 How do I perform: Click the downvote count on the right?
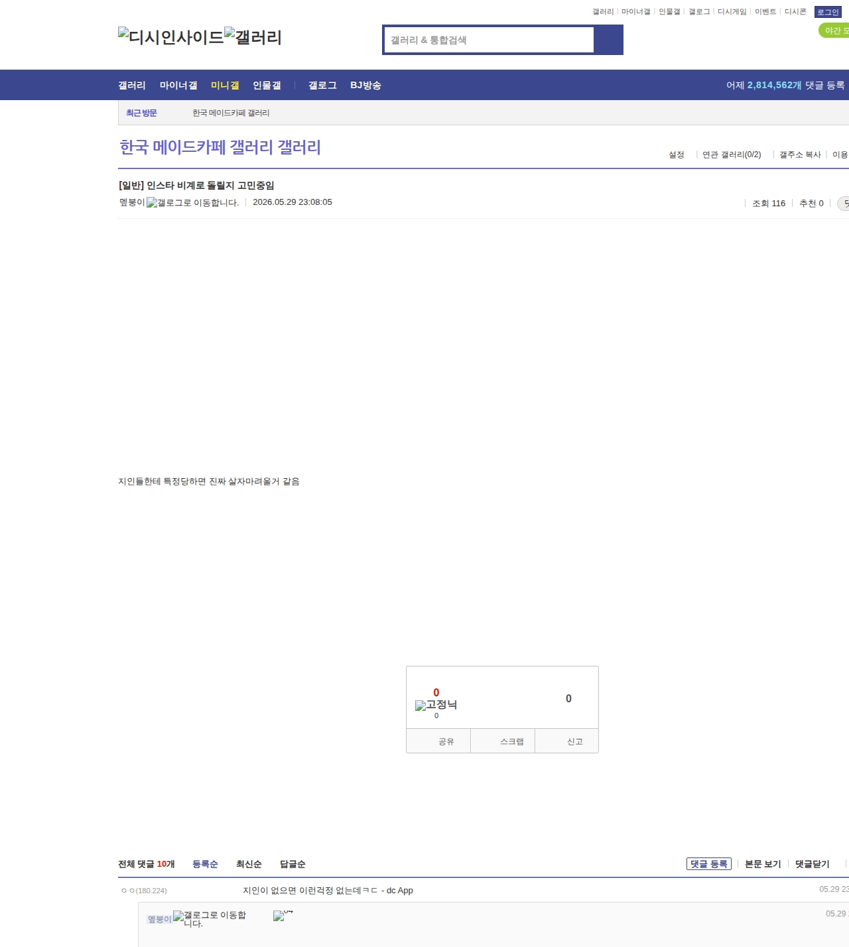pos(568,698)
